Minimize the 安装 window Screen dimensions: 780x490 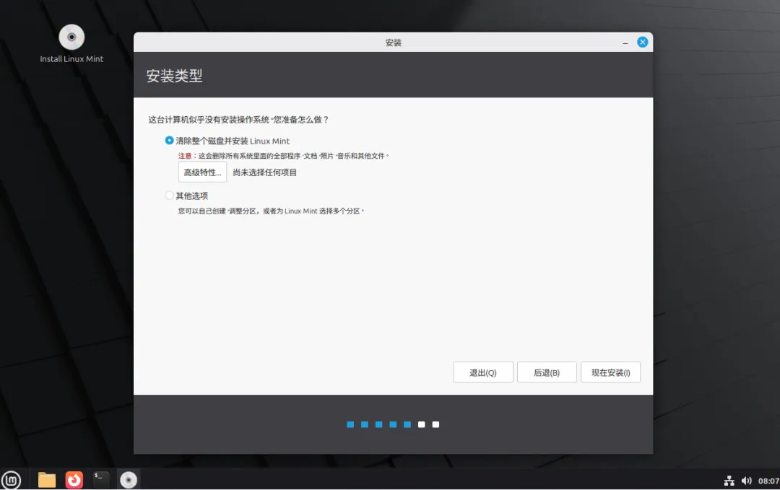pos(625,43)
